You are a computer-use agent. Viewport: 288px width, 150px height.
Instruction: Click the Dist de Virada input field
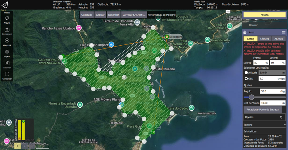coord(272,103)
